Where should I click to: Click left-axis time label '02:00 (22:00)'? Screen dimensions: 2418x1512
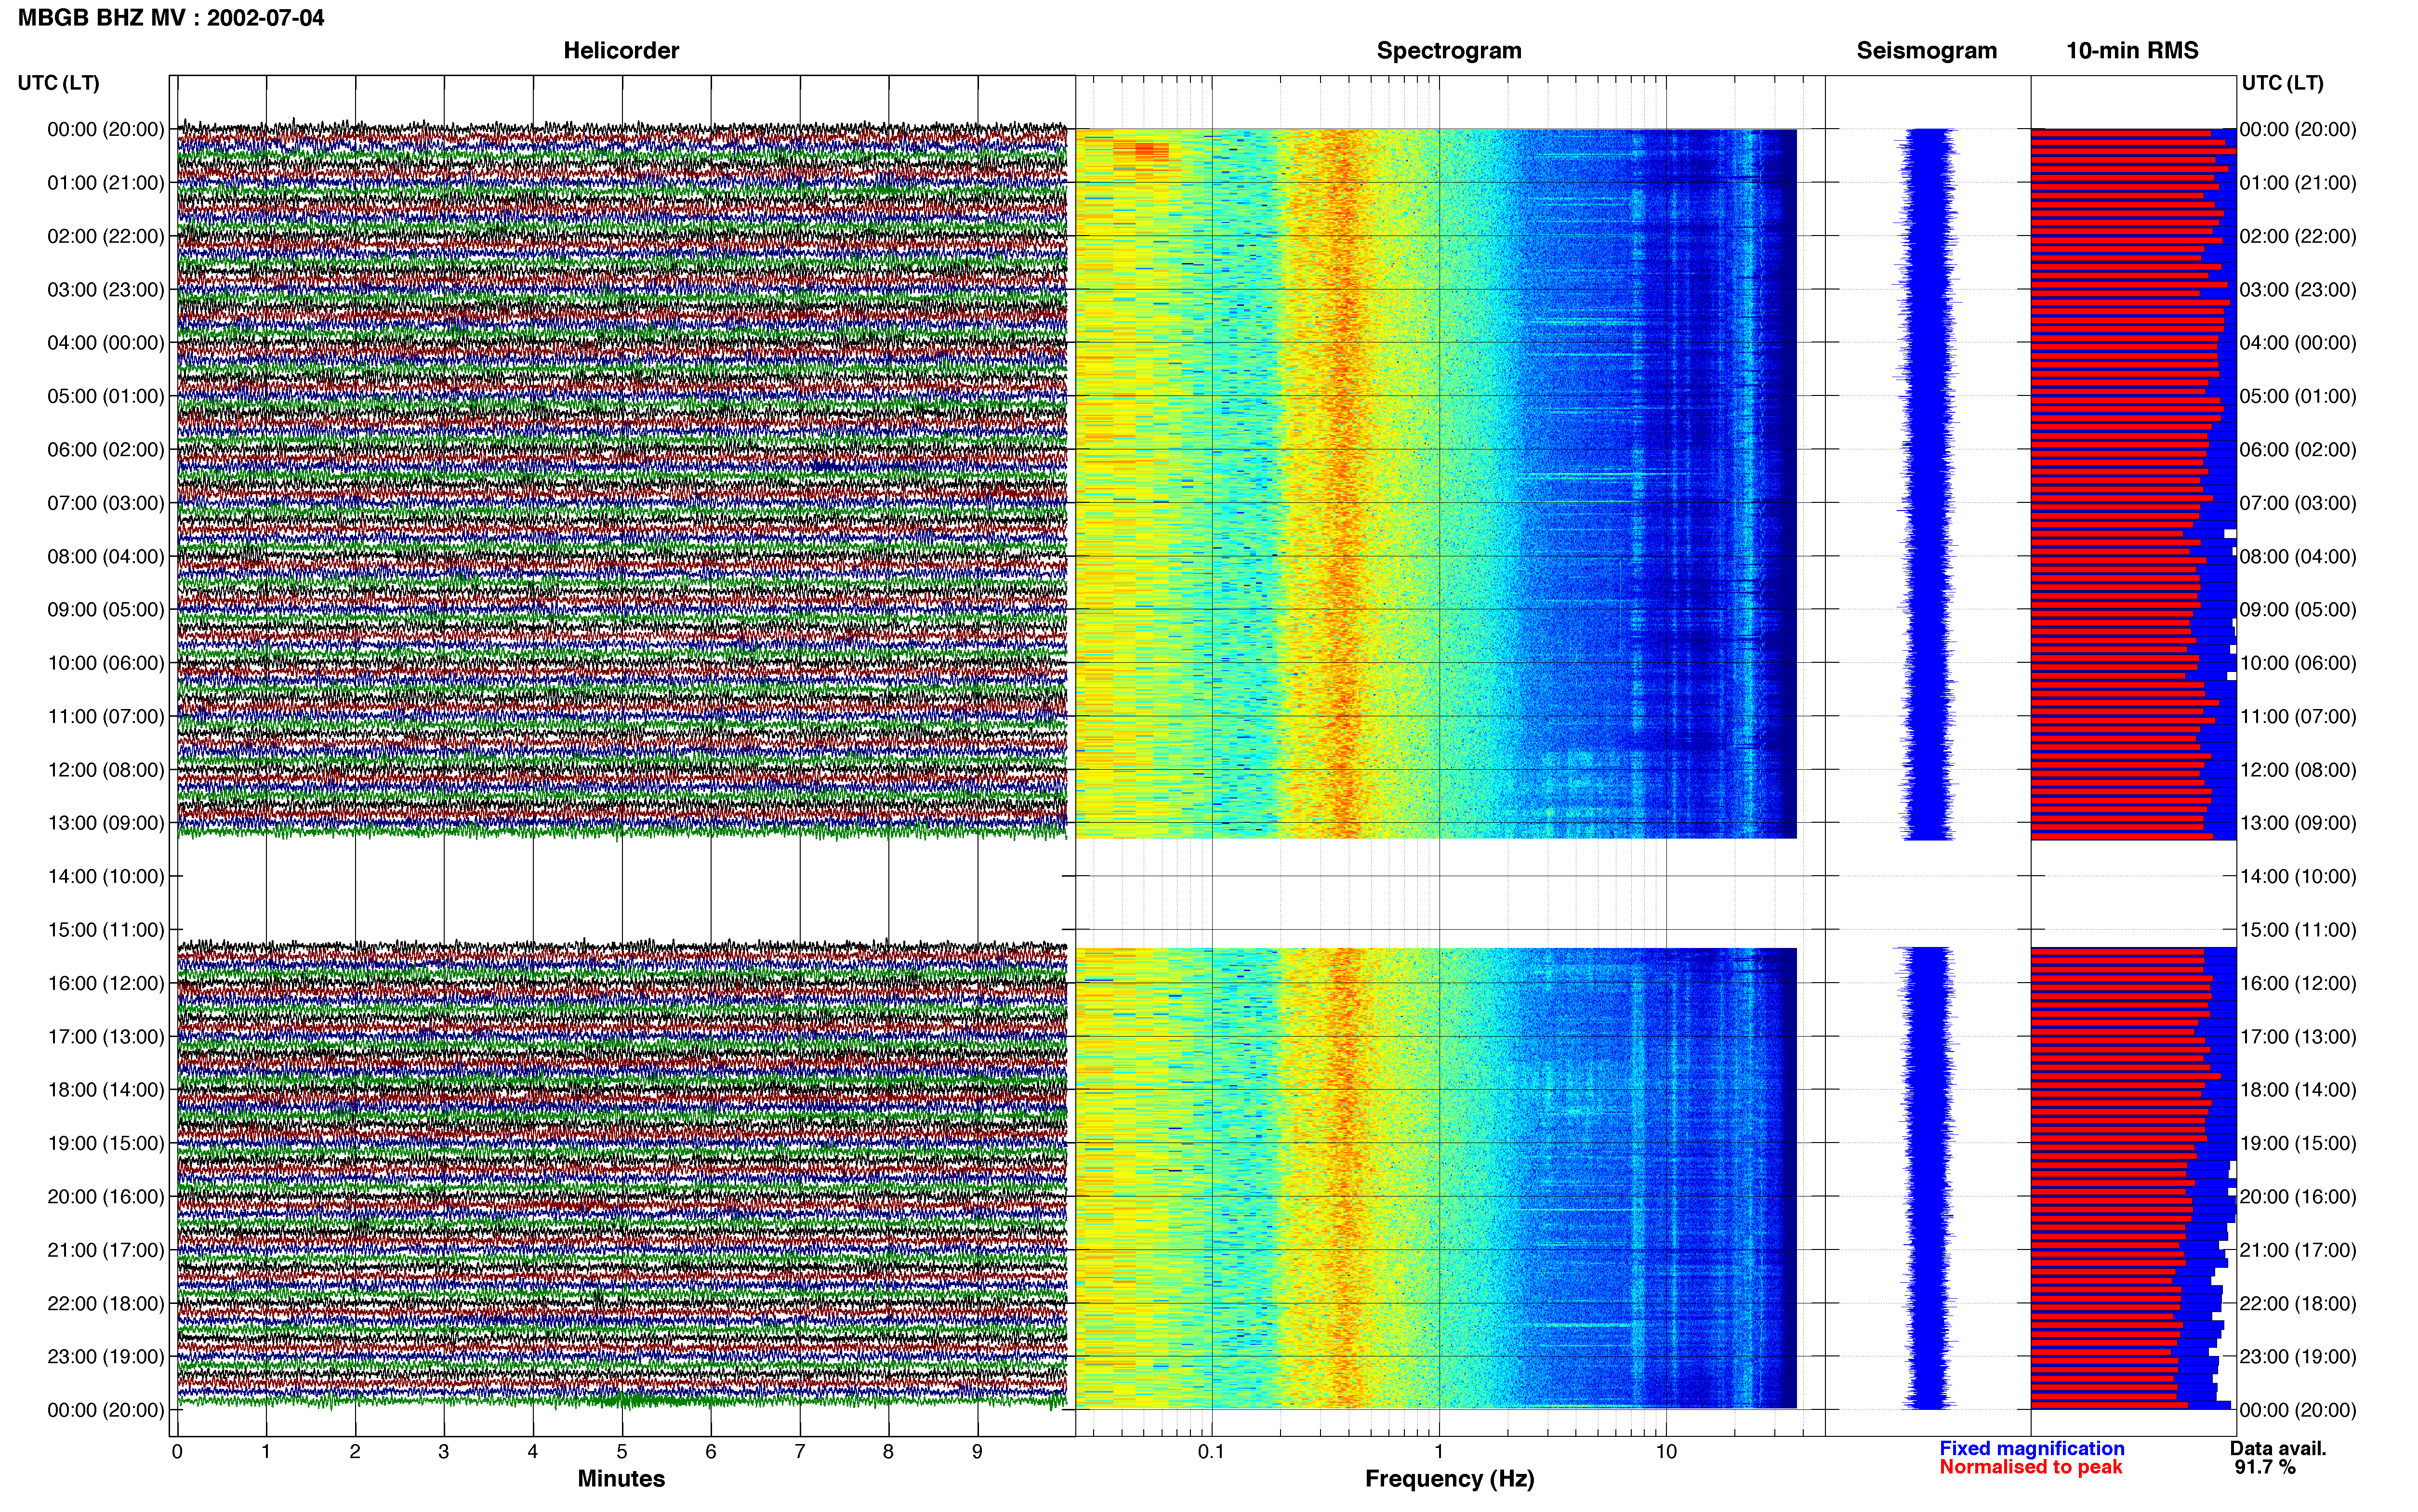106,236
